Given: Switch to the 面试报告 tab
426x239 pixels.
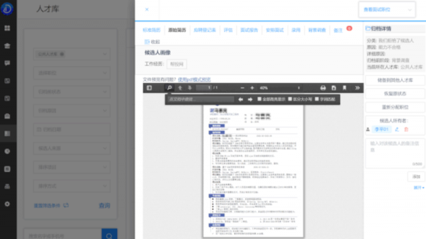Looking at the screenshot, I should (249, 30).
